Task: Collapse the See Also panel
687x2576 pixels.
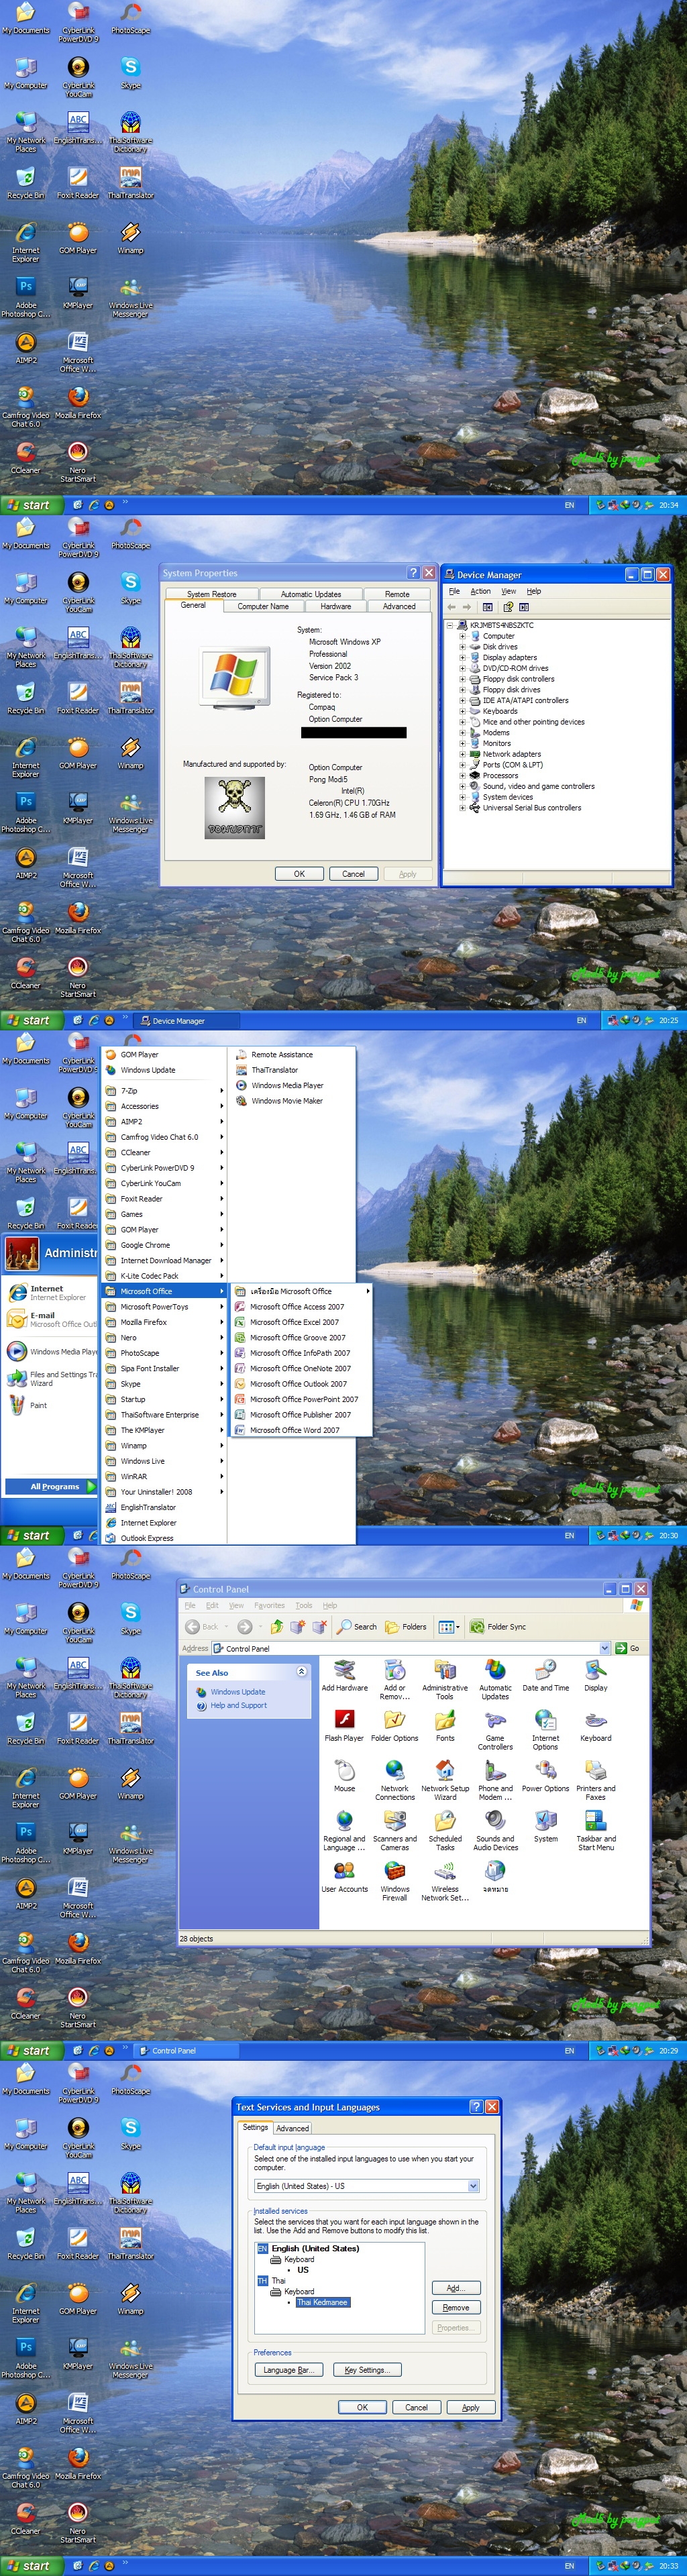Action: click(x=301, y=1672)
